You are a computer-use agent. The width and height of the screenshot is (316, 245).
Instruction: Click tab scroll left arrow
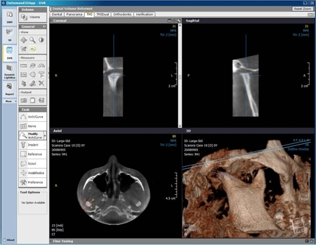[x=309, y=15]
